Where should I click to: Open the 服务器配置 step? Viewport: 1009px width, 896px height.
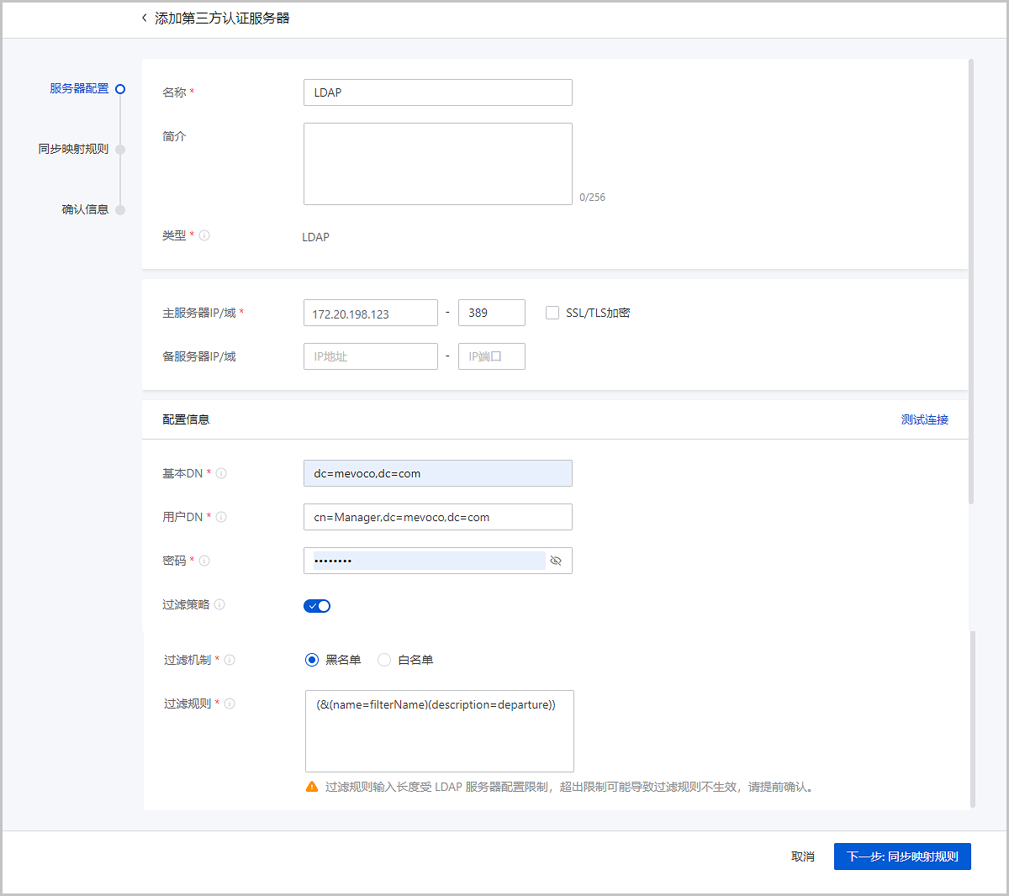[x=79, y=88]
